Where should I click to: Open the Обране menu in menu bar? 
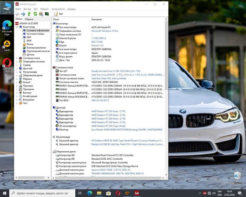tap(44, 9)
